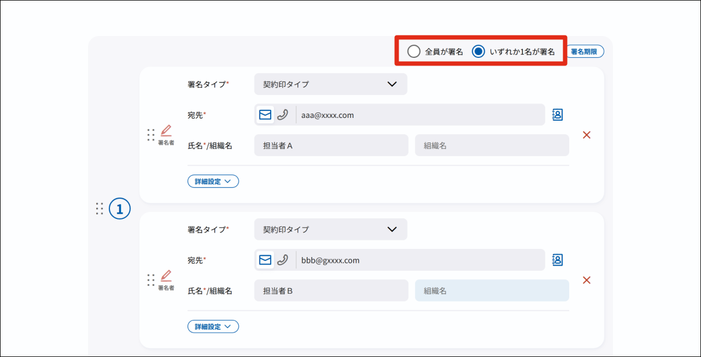Click the first signer's 組織名 input field
The width and height of the screenshot is (701, 357).
pos(492,146)
